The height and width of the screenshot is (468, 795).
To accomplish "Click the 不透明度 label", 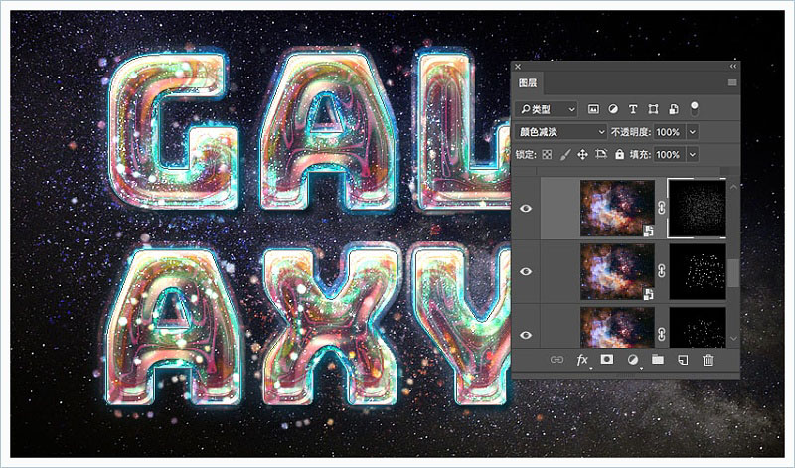I will (x=631, y=132).
